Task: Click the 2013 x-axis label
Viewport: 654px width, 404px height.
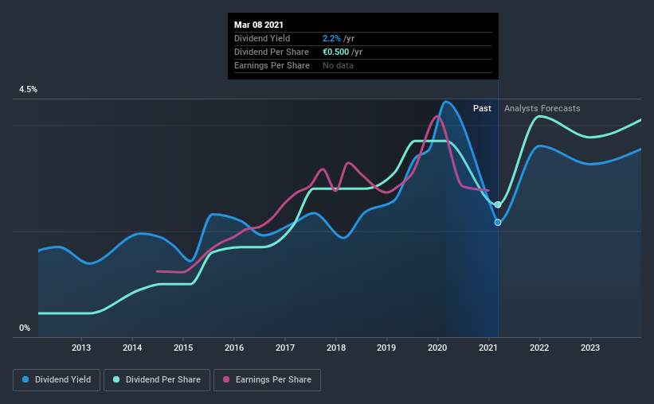Action: coord(81,348)
